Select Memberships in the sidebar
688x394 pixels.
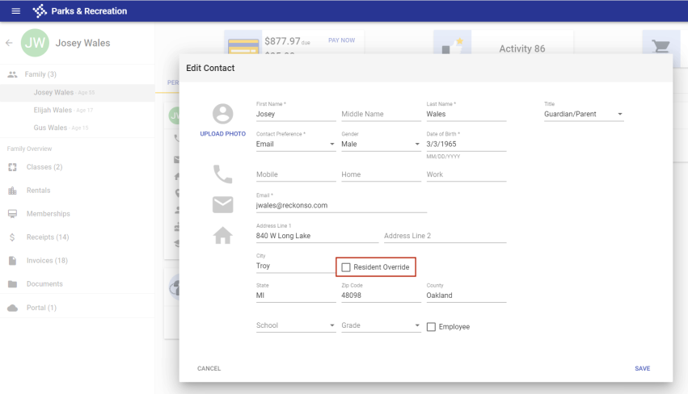click(x=48, y=214)
